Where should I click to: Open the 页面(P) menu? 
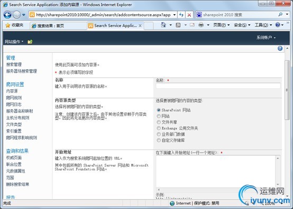tap(222, 25)
